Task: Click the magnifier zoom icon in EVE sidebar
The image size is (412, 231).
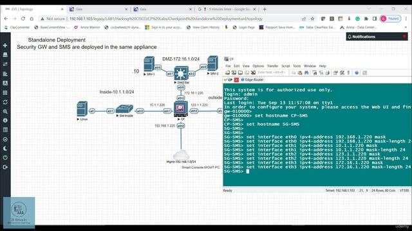Action: [5, 112]
